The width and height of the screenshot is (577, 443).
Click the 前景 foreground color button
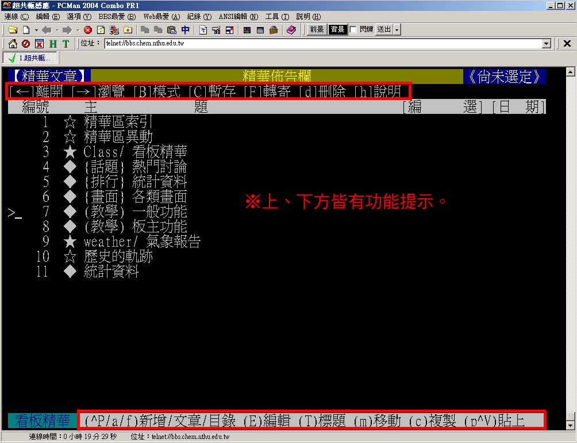[x=317, y=30]
